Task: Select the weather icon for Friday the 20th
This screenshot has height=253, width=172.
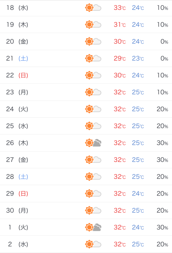Action: 93,42
